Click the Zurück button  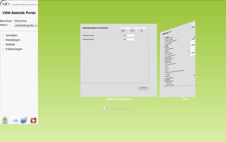[143, 88]
